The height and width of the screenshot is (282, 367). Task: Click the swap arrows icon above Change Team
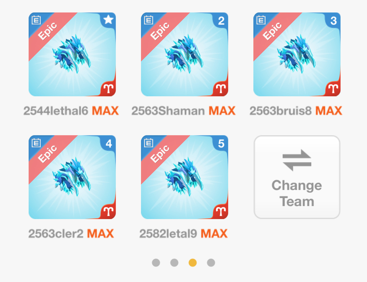click(x=297, y=160)
